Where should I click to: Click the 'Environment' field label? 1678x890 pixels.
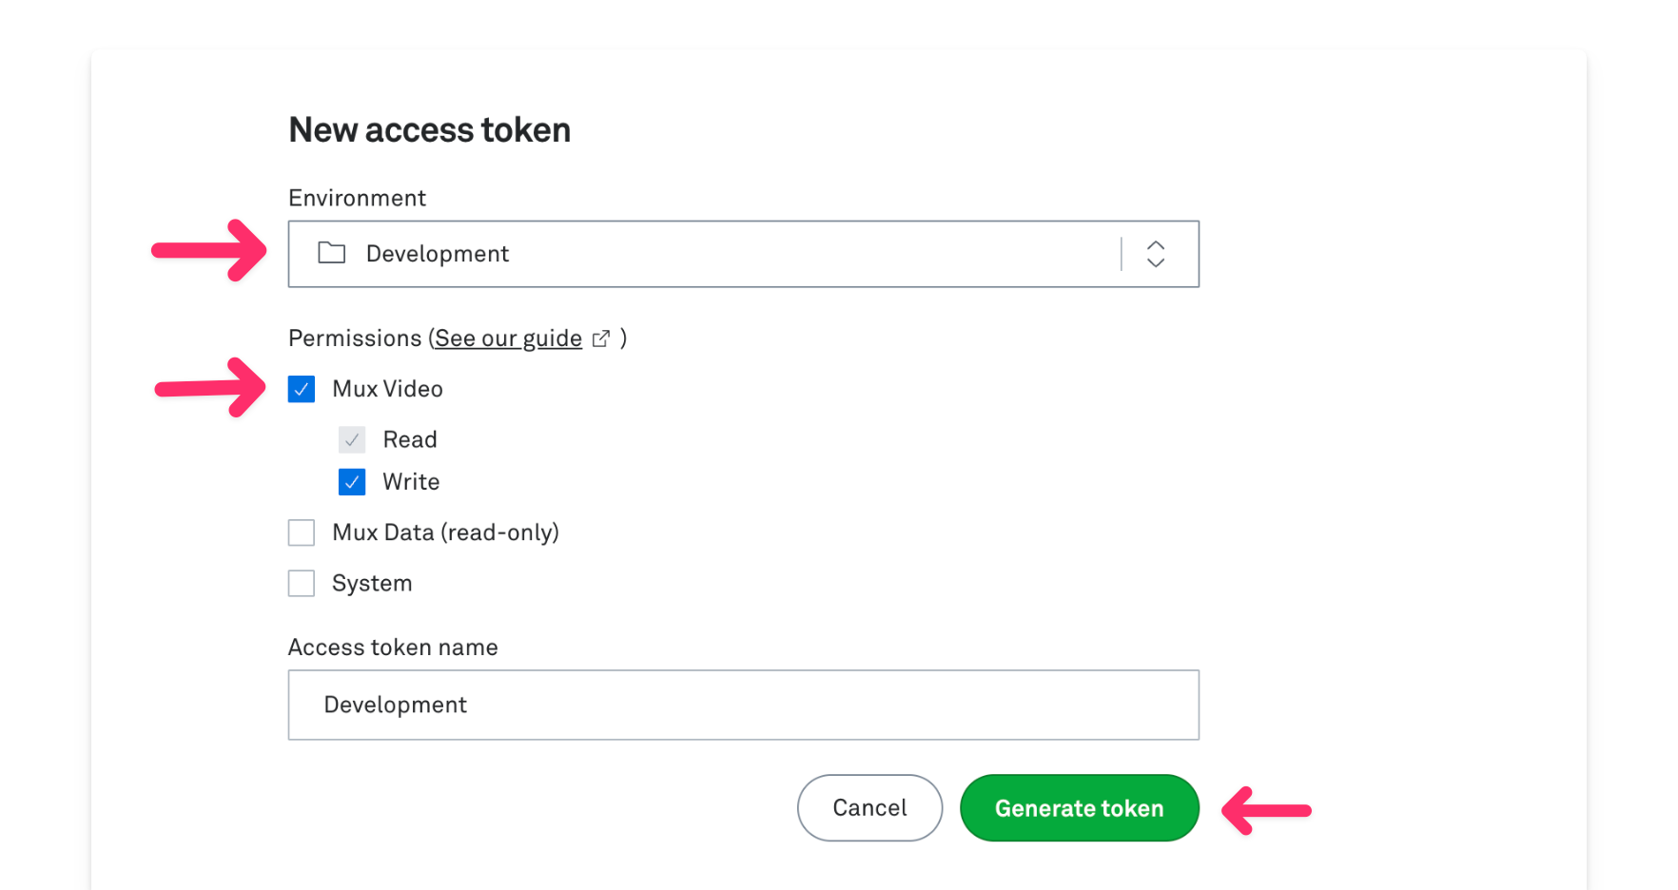coord(357,198)
